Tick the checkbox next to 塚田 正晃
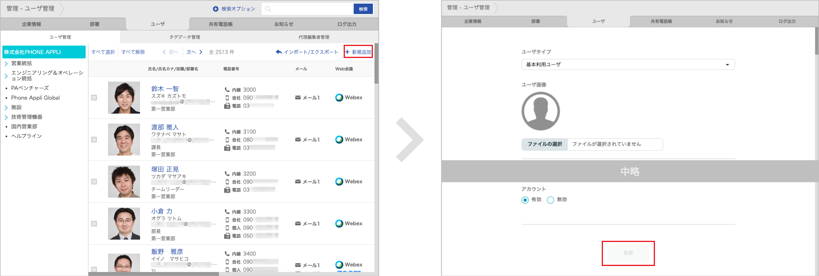The width and height of the screenshot is (819, 276). coord(94,182)
